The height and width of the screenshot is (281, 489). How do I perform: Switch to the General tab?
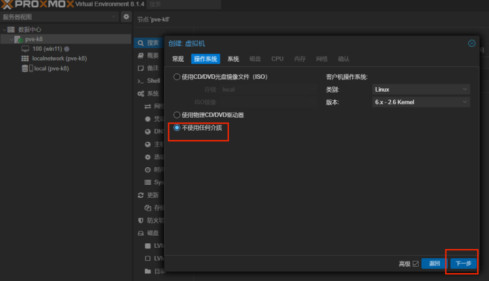pos(178,59)
